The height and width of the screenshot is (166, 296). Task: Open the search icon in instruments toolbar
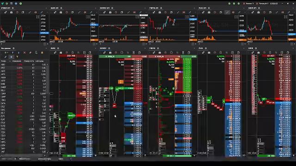tap(36, 53)
